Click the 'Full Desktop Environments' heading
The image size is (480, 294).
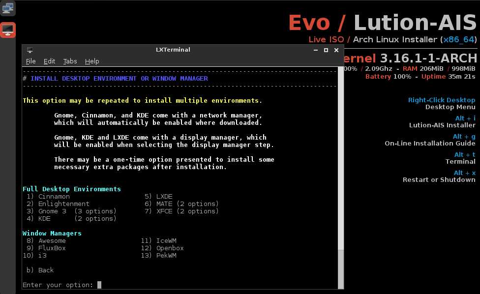click(72, 189)
